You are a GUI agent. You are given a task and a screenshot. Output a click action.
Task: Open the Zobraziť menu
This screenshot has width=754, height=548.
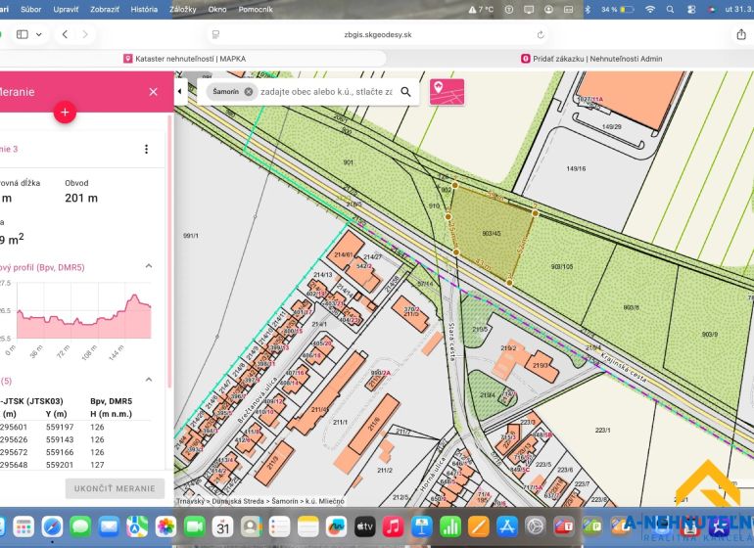(105, 9)
